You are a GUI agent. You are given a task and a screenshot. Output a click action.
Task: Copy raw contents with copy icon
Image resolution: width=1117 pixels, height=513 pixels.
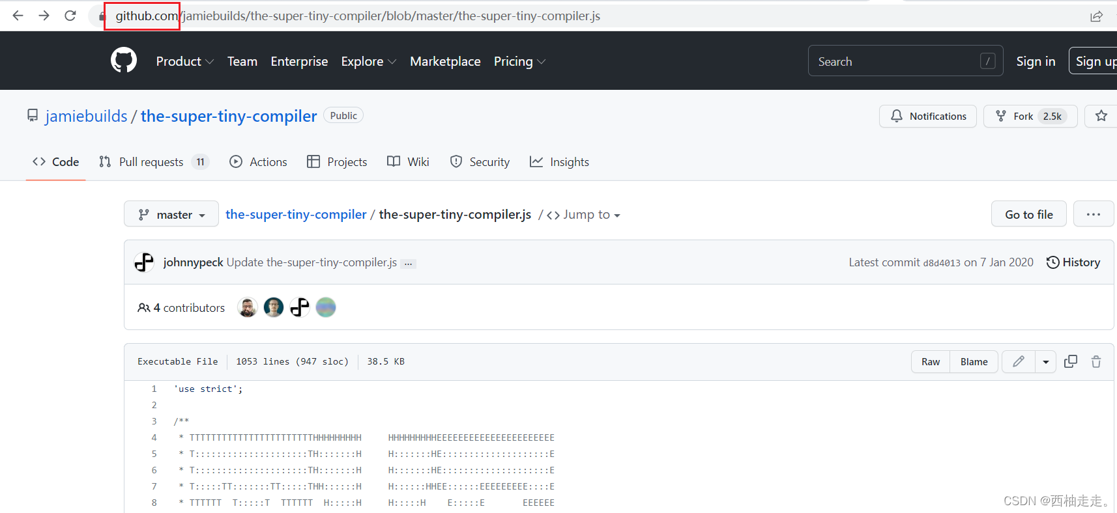(1071, 361)
